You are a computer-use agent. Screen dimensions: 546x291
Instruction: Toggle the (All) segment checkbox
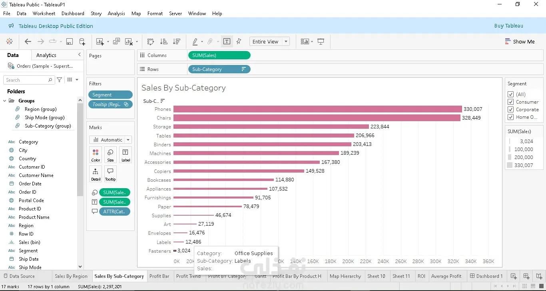click(510, 94)
